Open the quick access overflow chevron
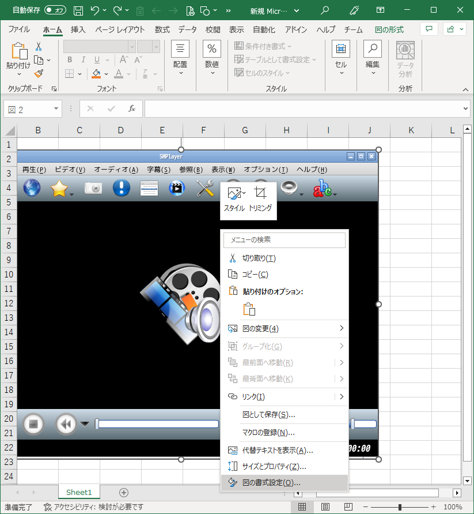This screenshot has height=514, width=474. [x=229, y=10]
